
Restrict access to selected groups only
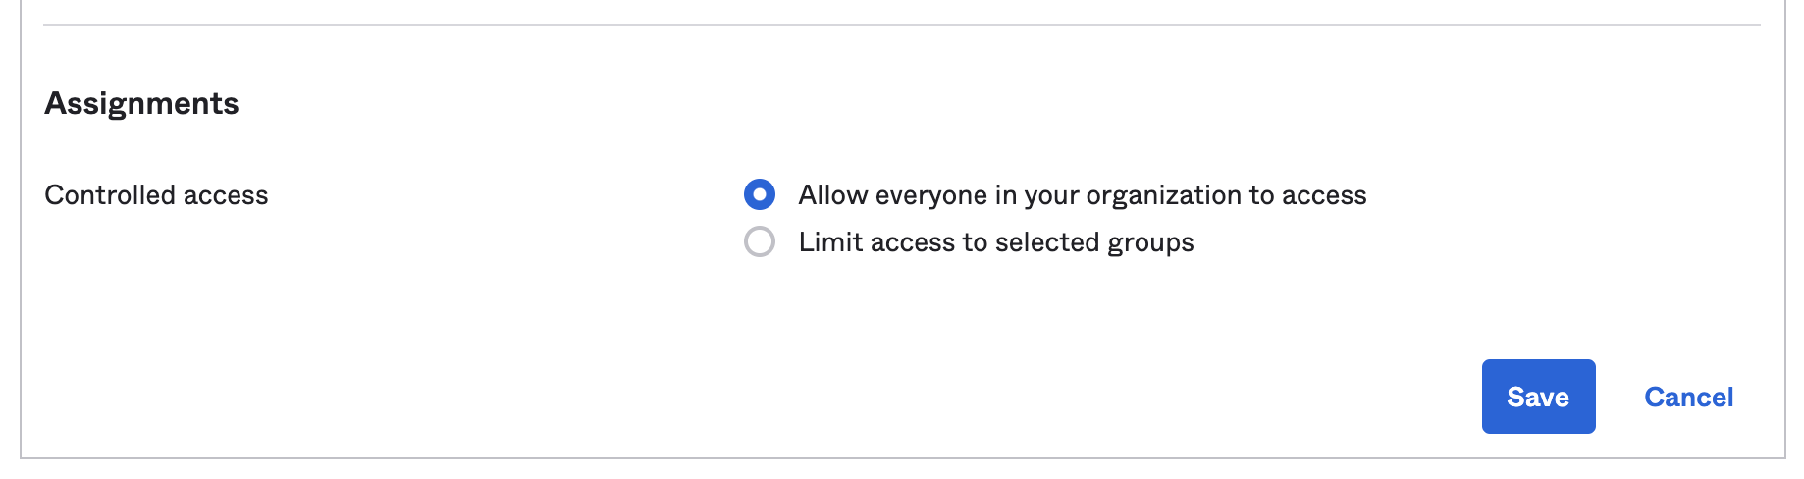[x=760, y=241]
